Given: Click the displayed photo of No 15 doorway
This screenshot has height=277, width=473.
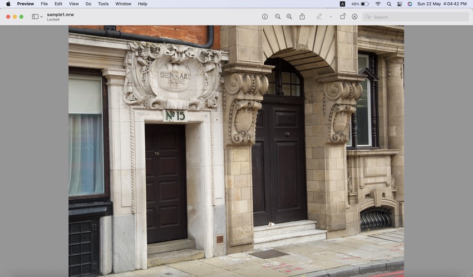Looking at the screenshot, I should 236,151.
